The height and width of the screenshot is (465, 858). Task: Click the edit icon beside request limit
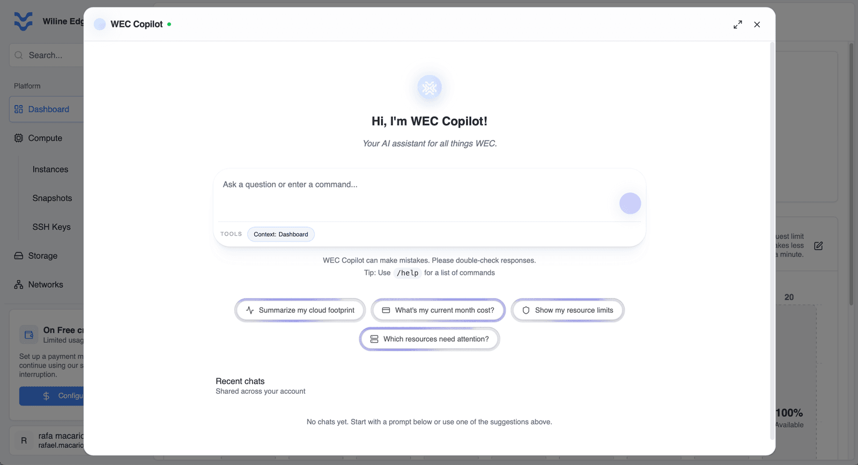click(x=818, y=246)
